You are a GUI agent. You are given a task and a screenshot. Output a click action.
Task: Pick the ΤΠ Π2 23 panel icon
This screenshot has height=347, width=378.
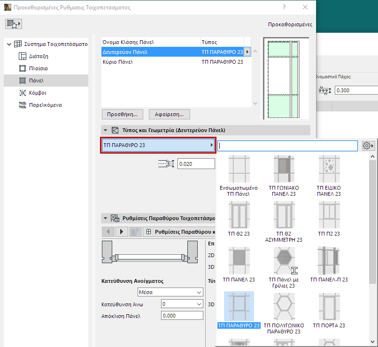[x=329, y=215]
